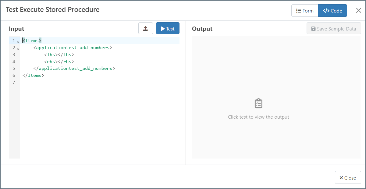Click the upload file icon button
The height and width of the screenshot is (189, 366).
pos(146,28)
